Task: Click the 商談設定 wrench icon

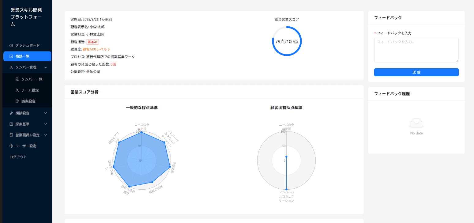Action: (11, 113)
